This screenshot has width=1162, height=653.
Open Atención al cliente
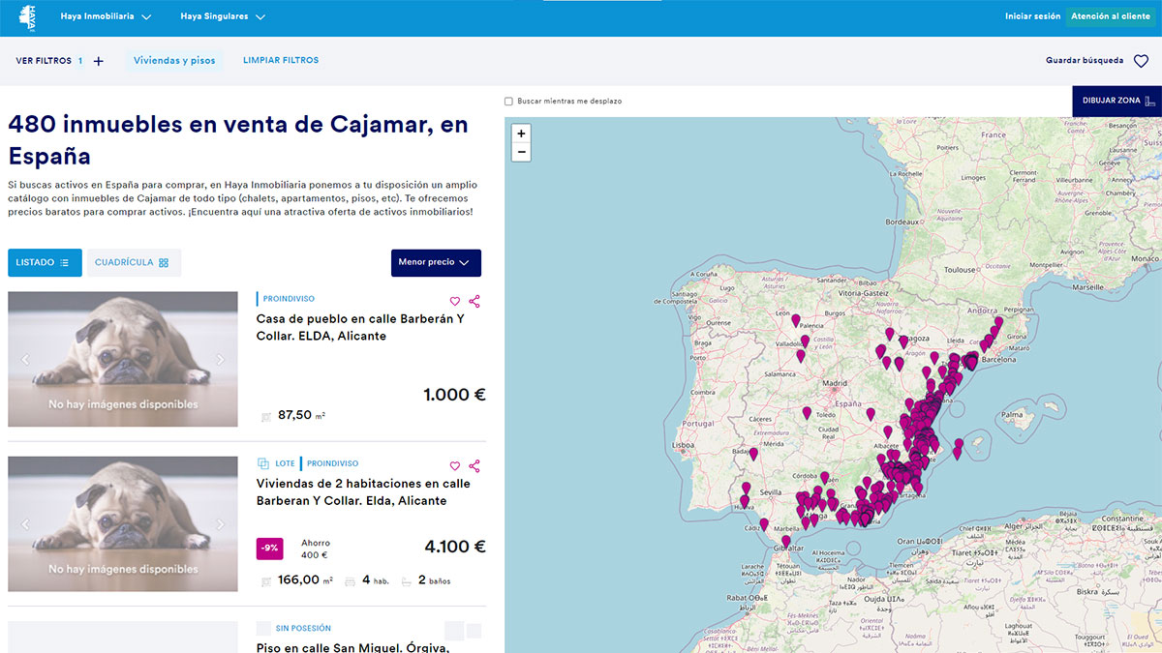1110,16
